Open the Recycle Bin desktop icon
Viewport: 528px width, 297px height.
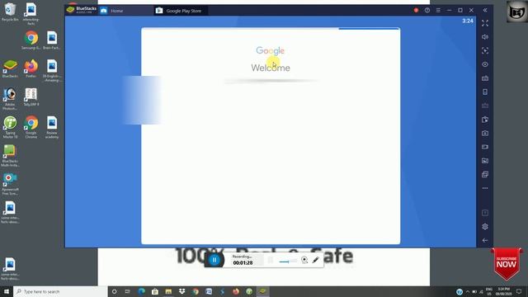[x=10, y=12]
